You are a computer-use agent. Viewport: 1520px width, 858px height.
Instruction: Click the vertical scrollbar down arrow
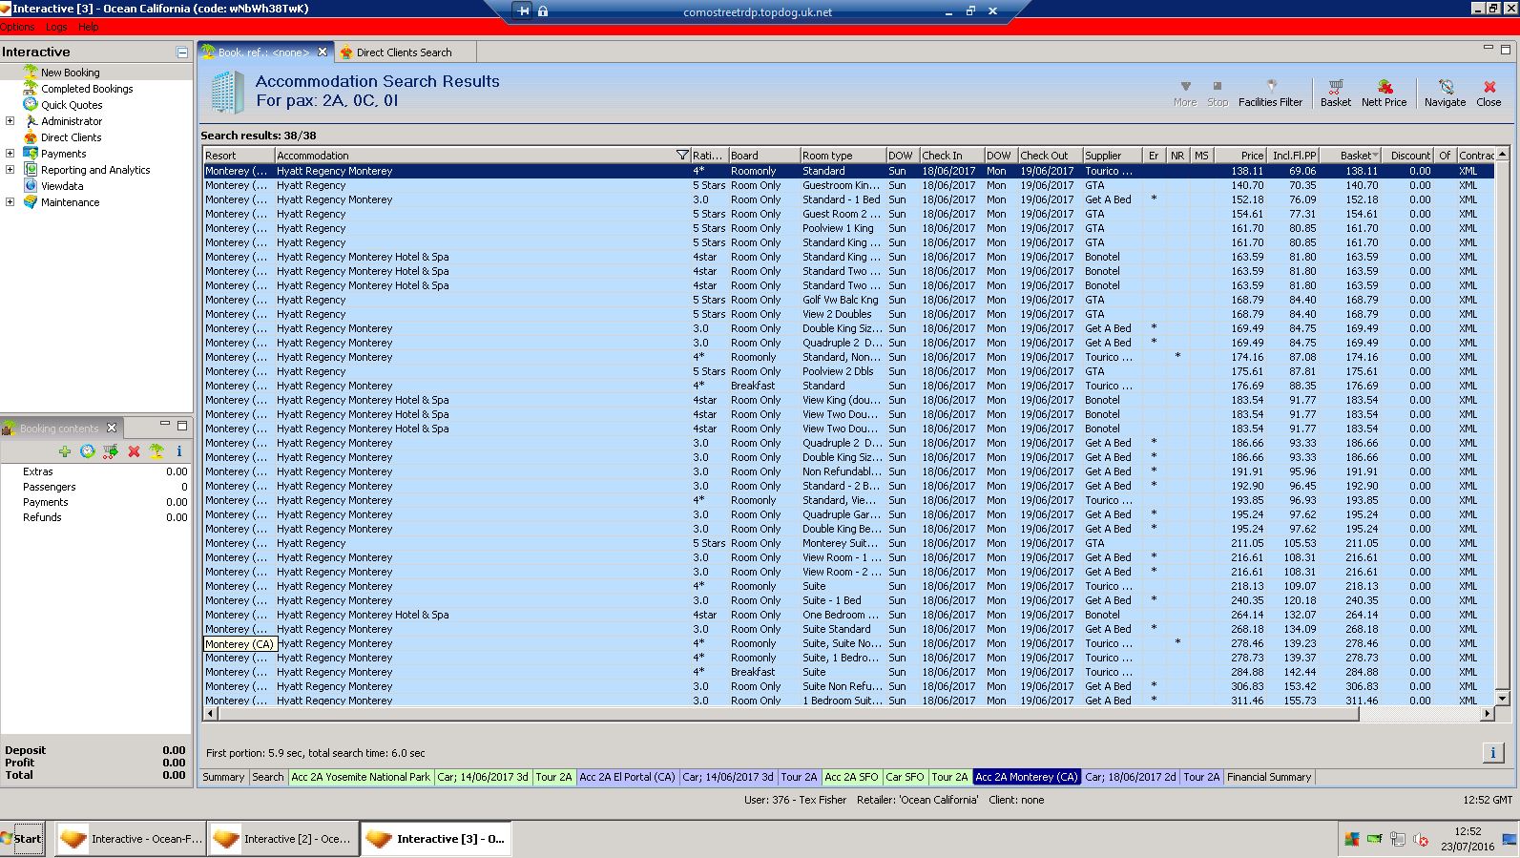pos(1502,699)
